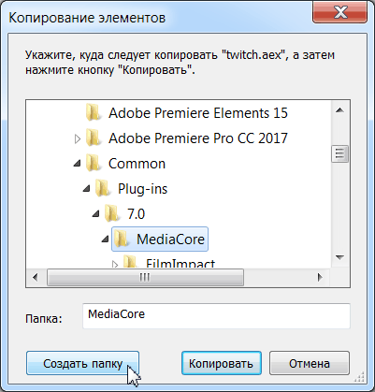Click the 7.0 folder icon
Viewport: 375px width, 392px height.
(x=112, y=213)
